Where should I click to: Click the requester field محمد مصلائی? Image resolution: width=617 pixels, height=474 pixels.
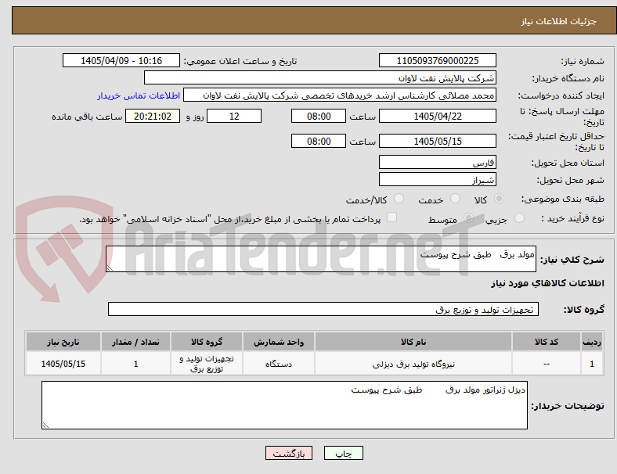(x=340, y=95)
